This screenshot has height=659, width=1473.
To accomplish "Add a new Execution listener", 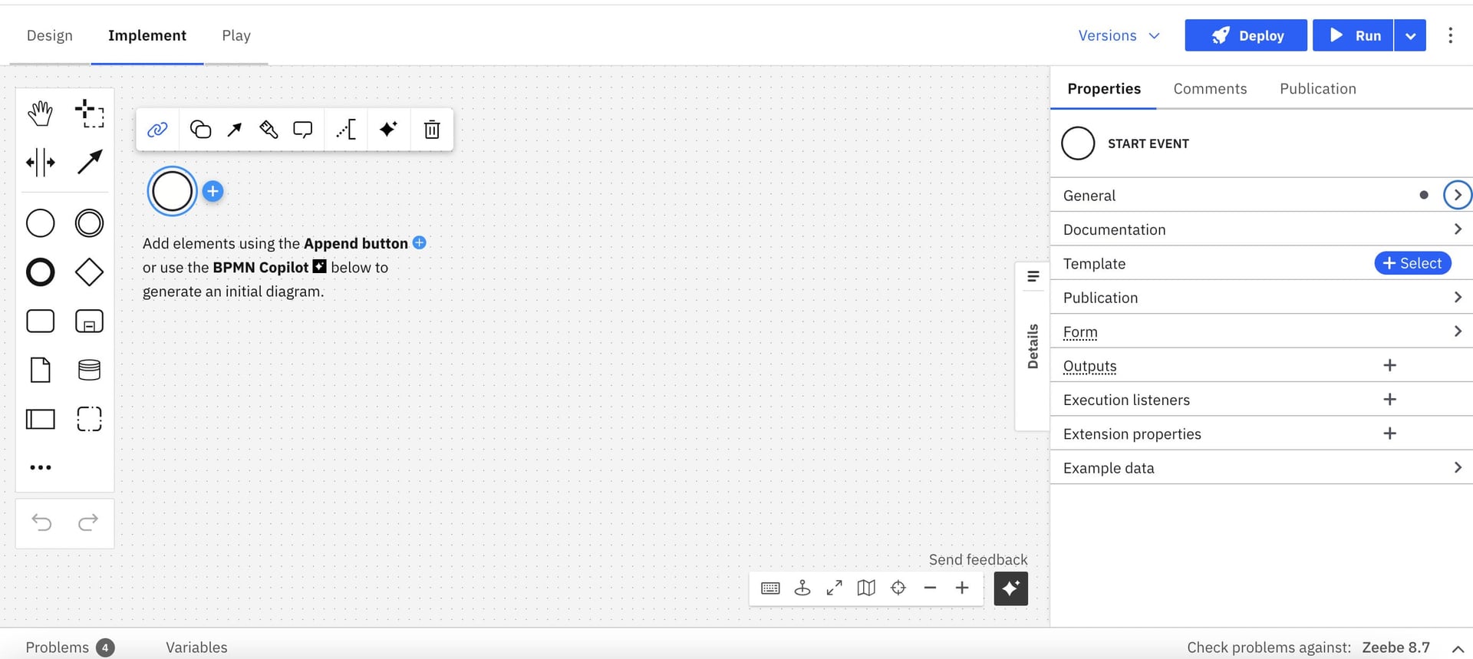I will [1389, 400].
